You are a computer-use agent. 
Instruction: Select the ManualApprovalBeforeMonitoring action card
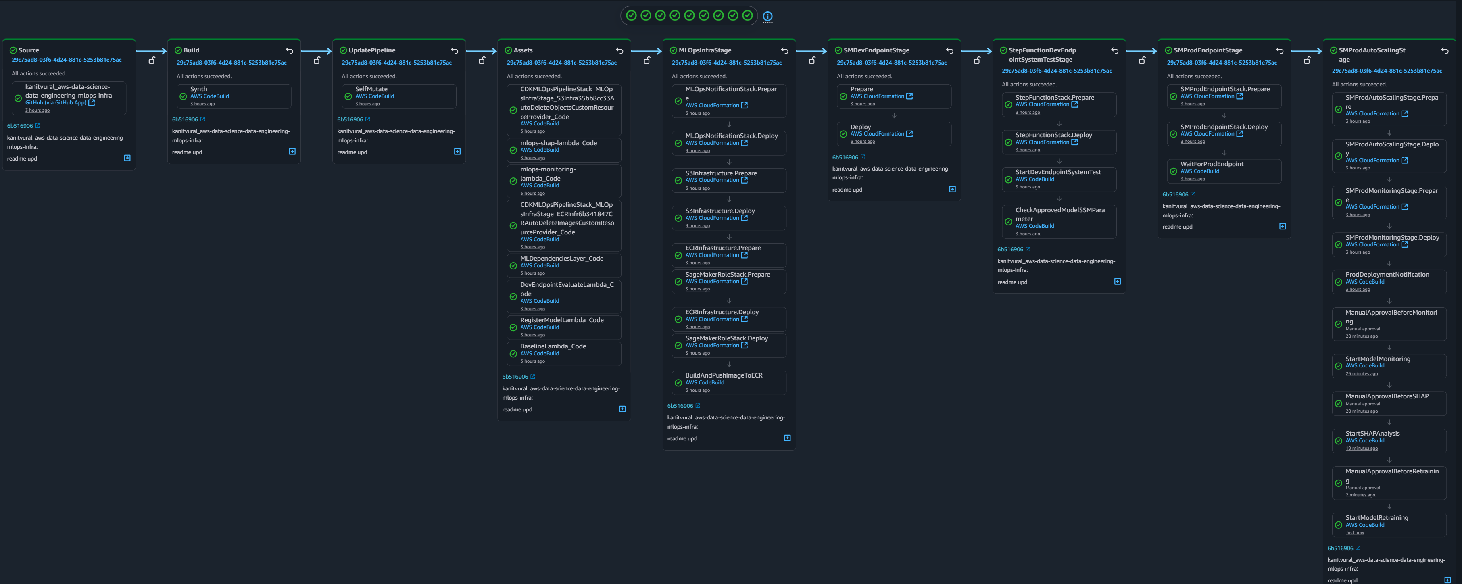[x=1389, y=324]
